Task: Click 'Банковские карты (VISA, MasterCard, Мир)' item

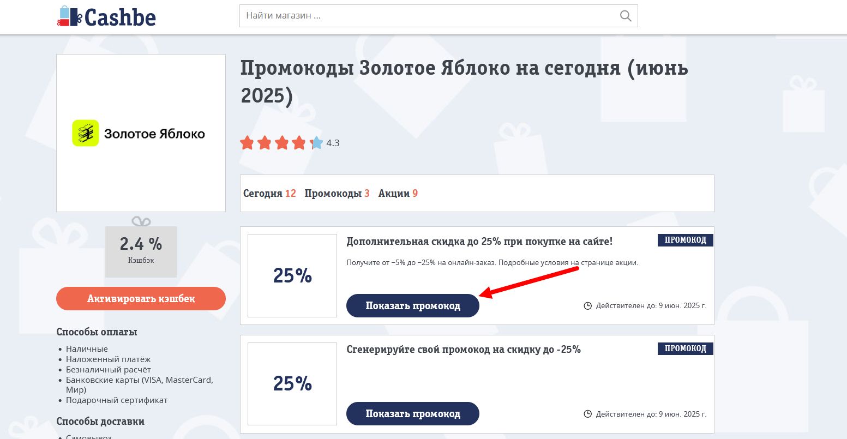Action: coord(140,385)
